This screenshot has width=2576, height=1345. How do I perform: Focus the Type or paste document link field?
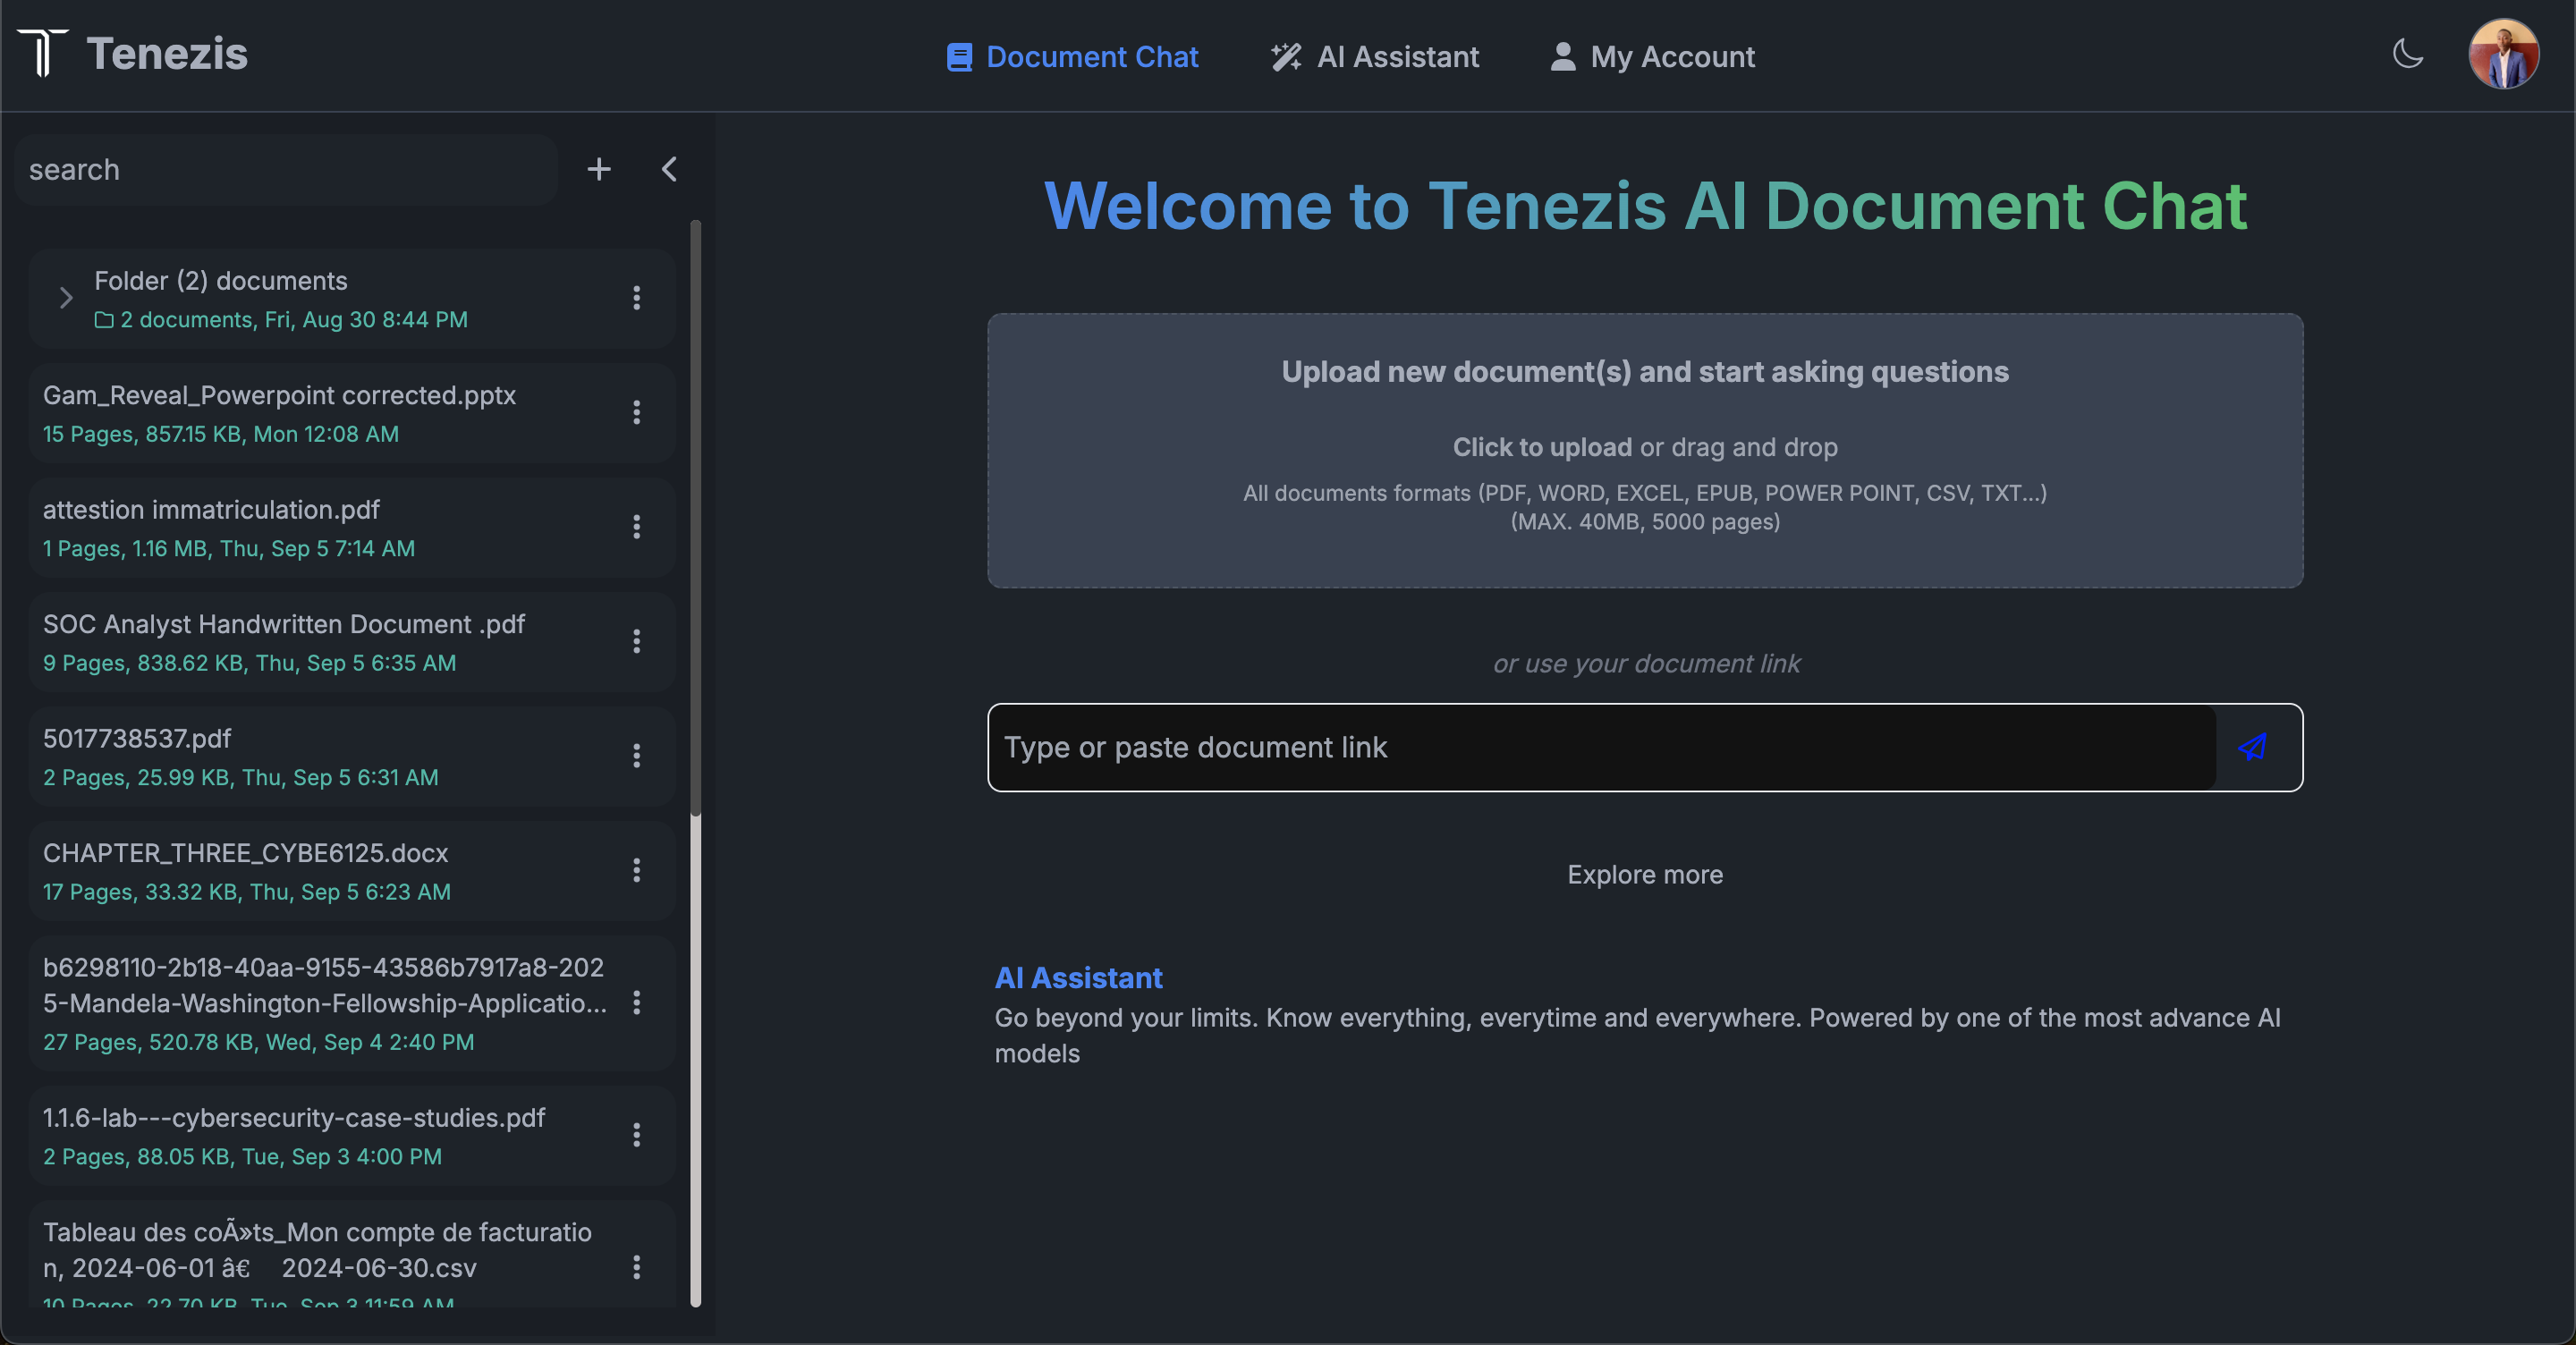click(1600, 747)
